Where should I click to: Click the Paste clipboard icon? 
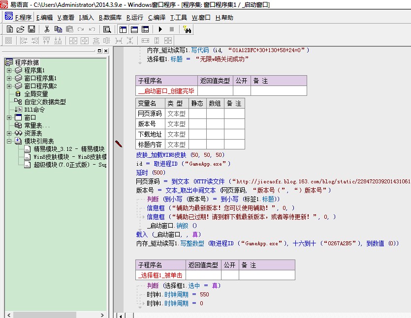(x=69, y=29)
